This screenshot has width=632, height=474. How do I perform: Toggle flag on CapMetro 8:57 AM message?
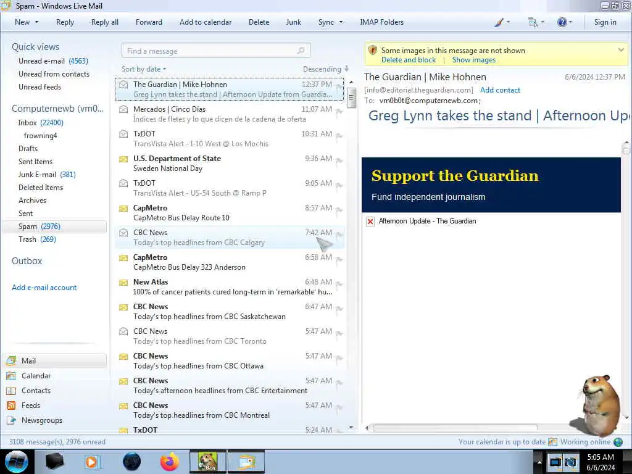point(339,210)
